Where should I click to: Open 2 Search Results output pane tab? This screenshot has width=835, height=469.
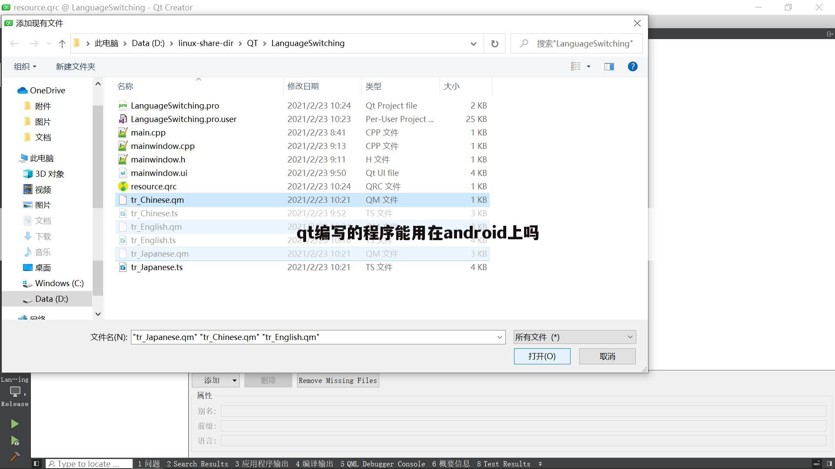[x=197, y=464]
